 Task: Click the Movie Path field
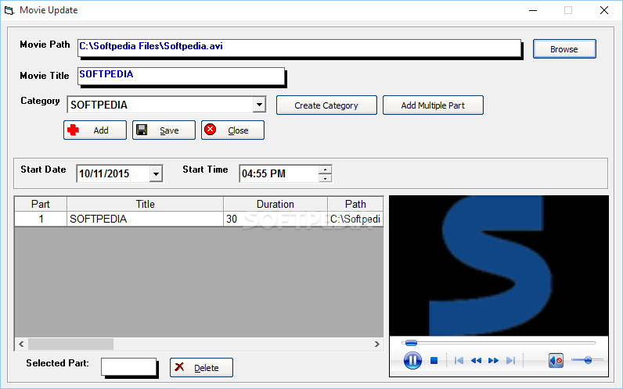pos(299,48)
